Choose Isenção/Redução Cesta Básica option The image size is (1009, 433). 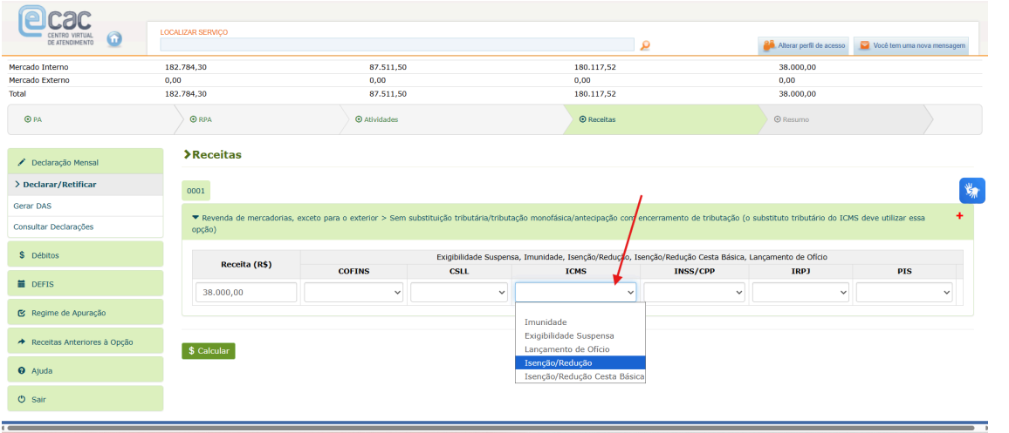click(580, 375)
